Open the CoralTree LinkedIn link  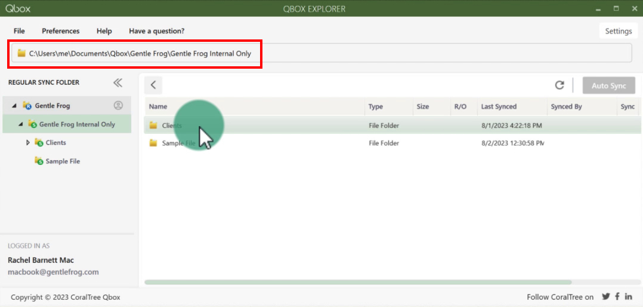click(629, 297)
